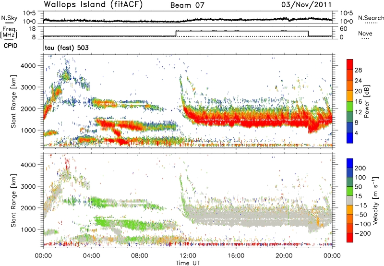Viewport: 384px width, 266px height.
Task: Click the "N.Sky" legend label
Action: [9, 18]
